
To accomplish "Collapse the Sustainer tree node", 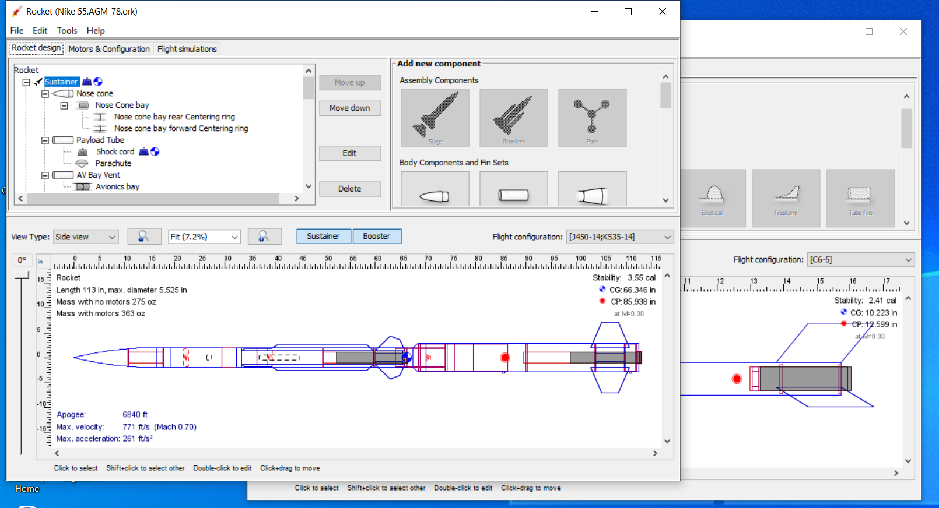I will [26, 82].
